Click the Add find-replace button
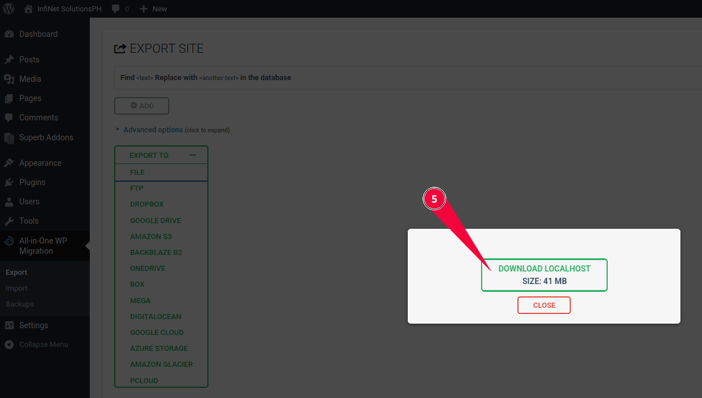 [141, 106]
